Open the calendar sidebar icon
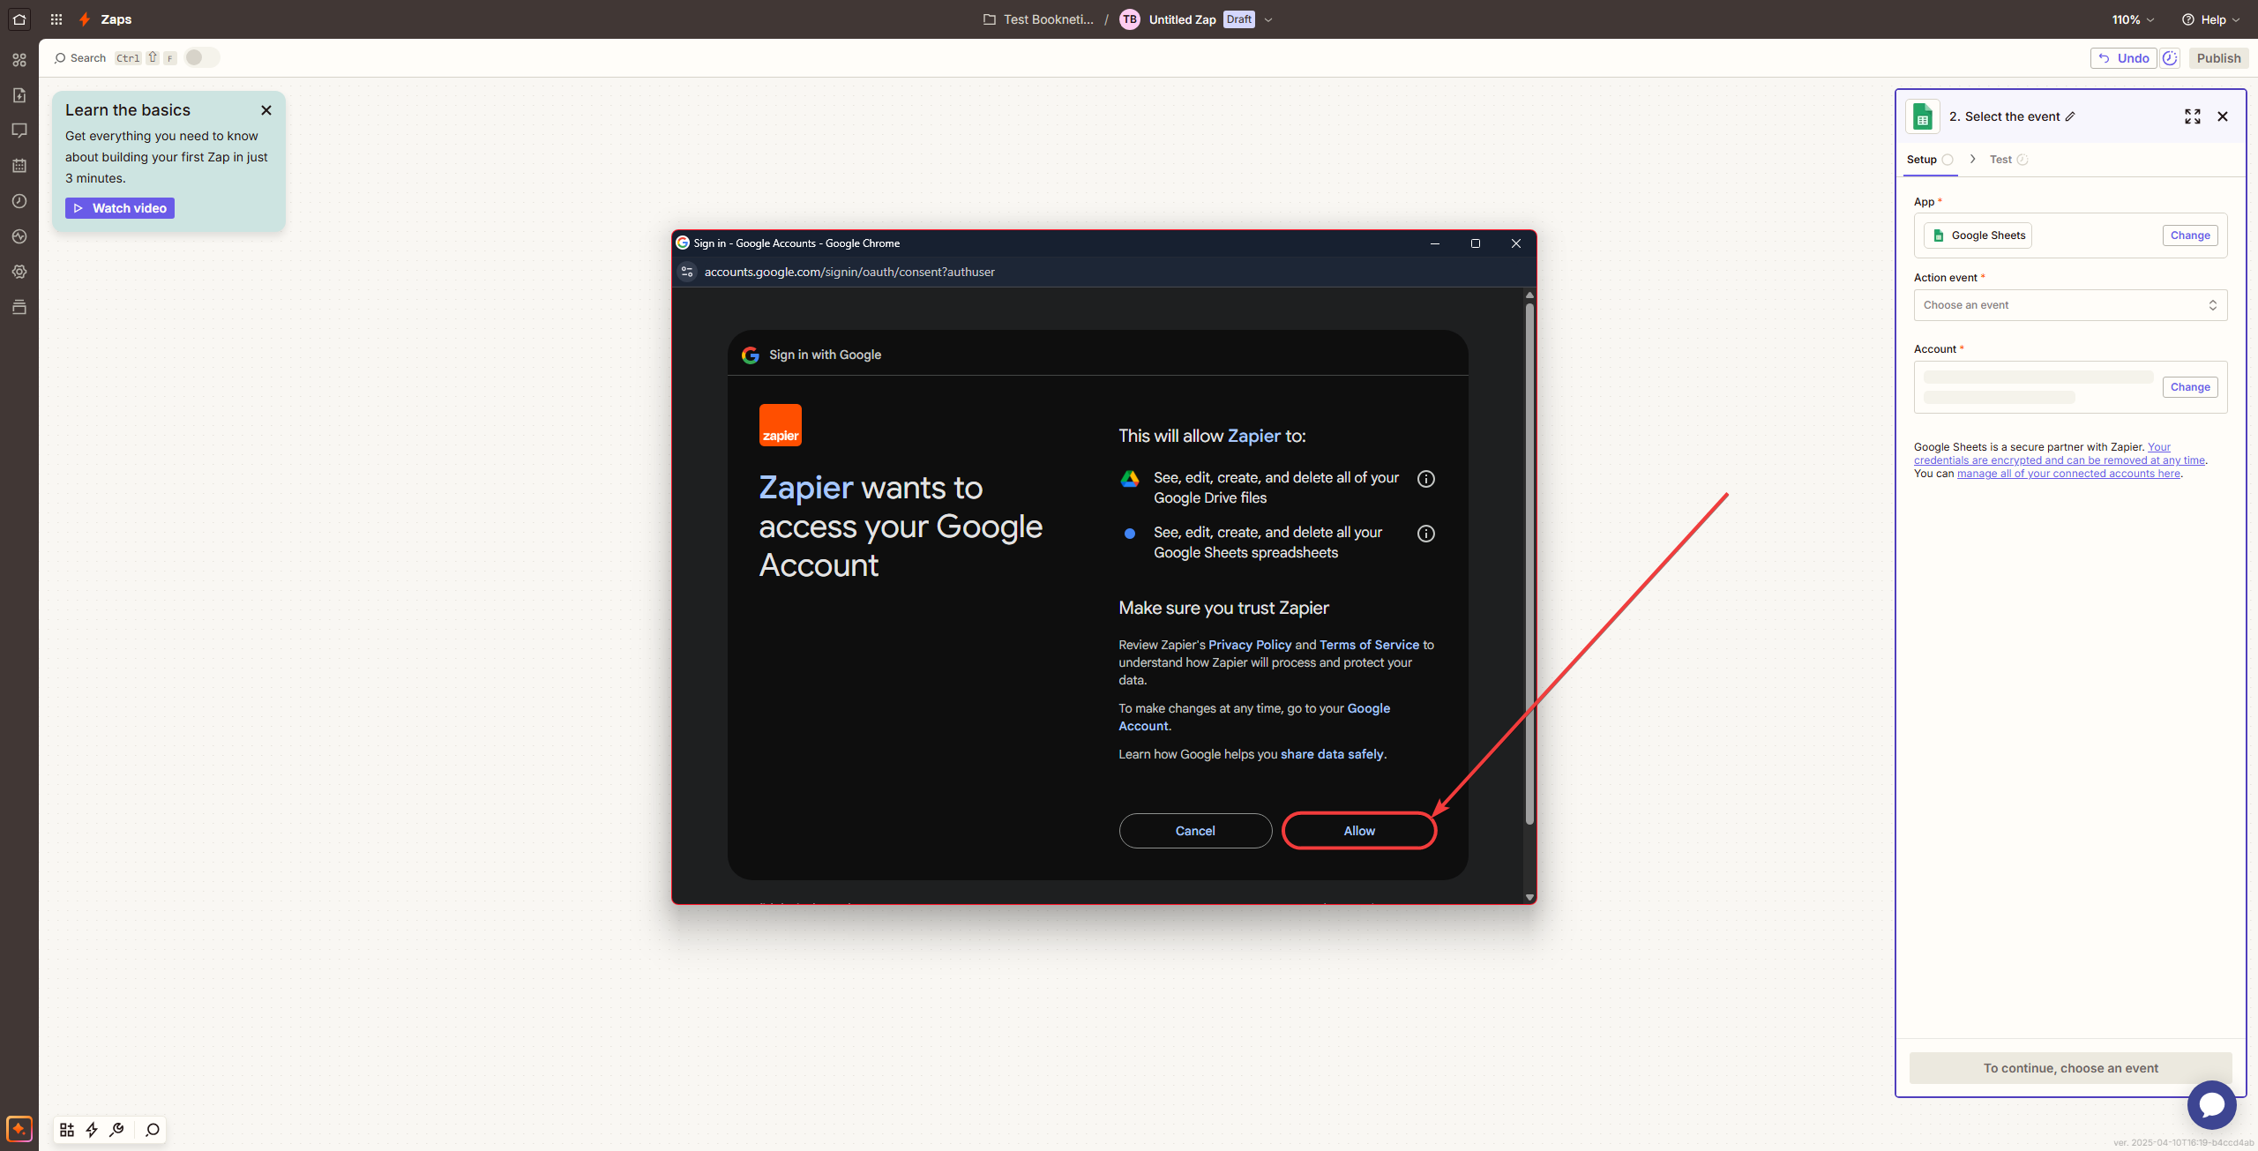Screen dimensions: 2258x1151 pyautogui.click(x=19, y=166)
